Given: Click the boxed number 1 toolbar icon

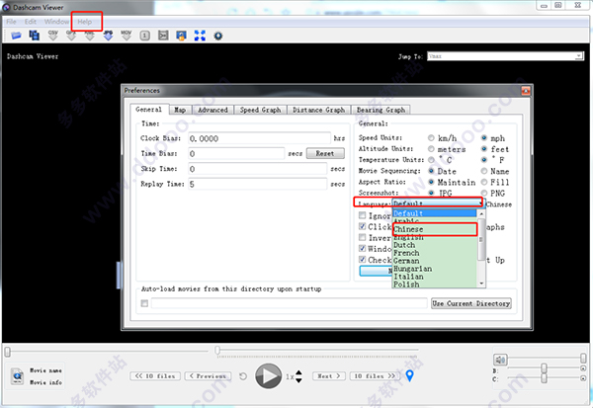Looking at the screenshot, I should 145,36.
